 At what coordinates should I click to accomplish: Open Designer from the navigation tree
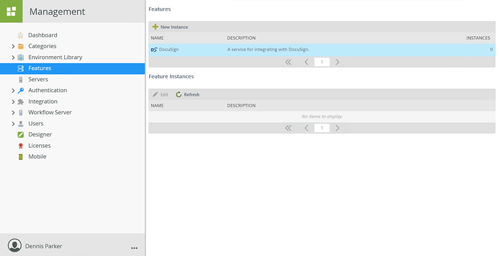point(40,135)
